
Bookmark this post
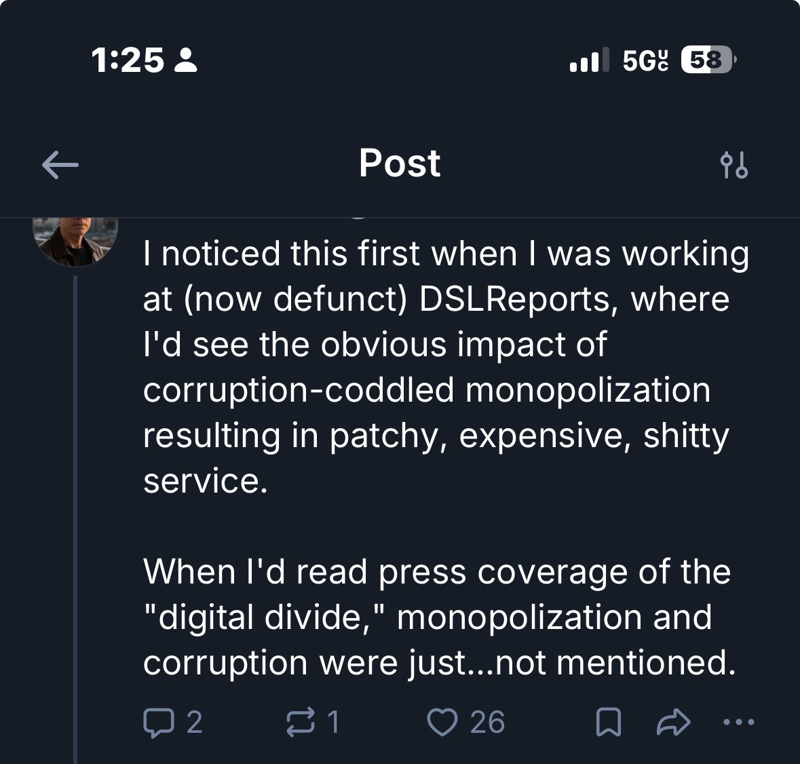(x=608, y=723)
